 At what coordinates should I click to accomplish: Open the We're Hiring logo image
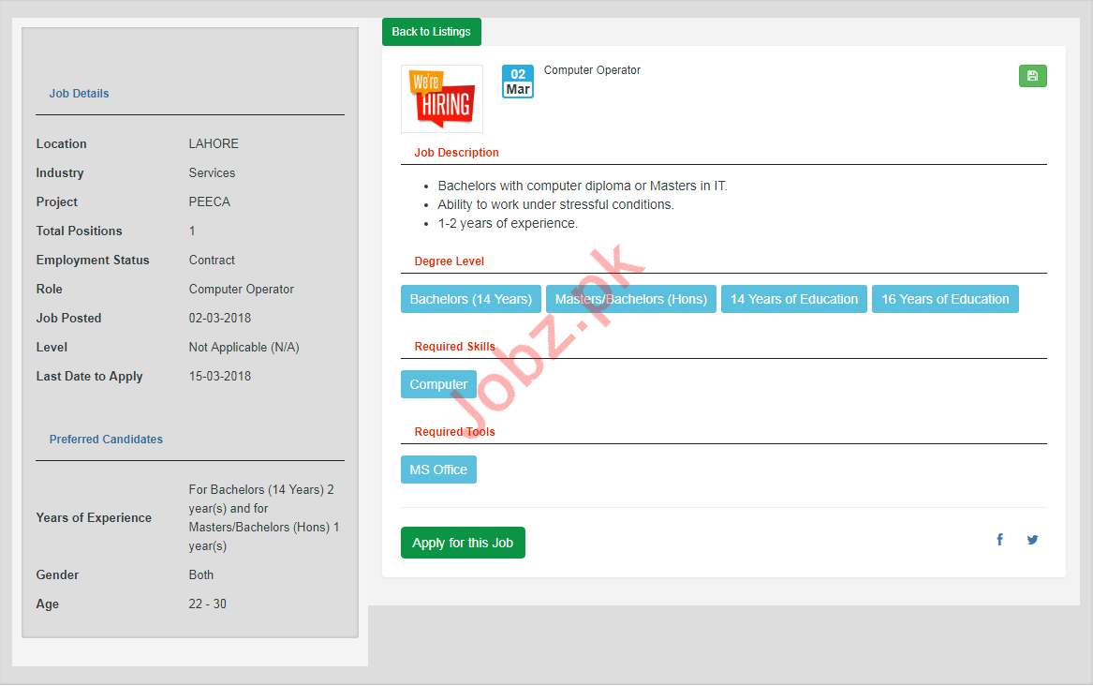click(x=442, y=98)
